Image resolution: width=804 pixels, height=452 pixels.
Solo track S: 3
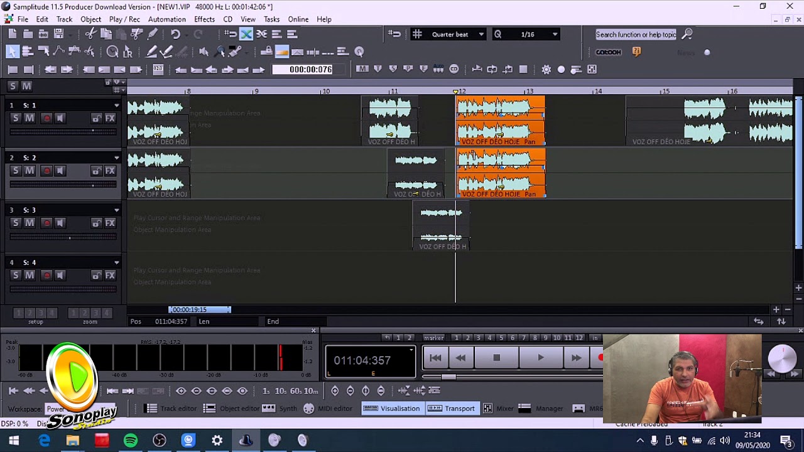(16, 223)
